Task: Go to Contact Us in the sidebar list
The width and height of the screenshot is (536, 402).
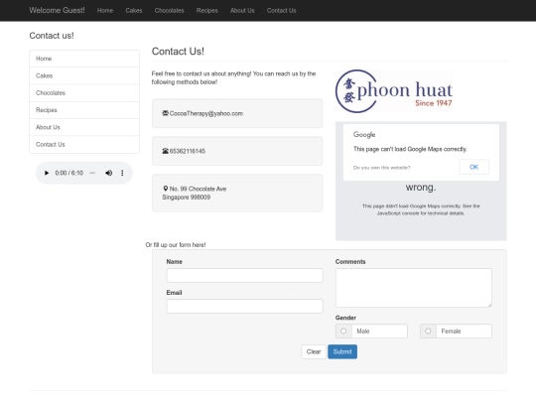Action: (x=84, y=144)
